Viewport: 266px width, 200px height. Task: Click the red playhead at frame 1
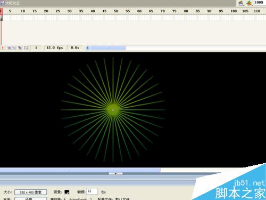click(1, 11)
